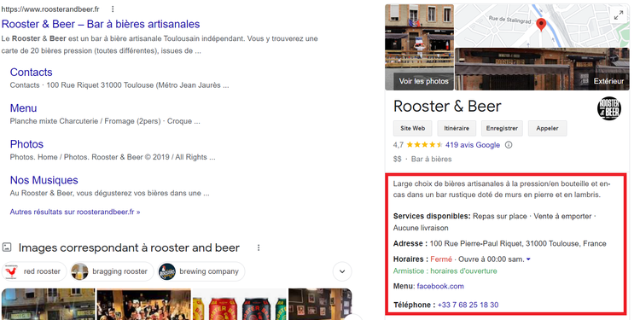Select the brewing company filter chip

click(201, 271)
